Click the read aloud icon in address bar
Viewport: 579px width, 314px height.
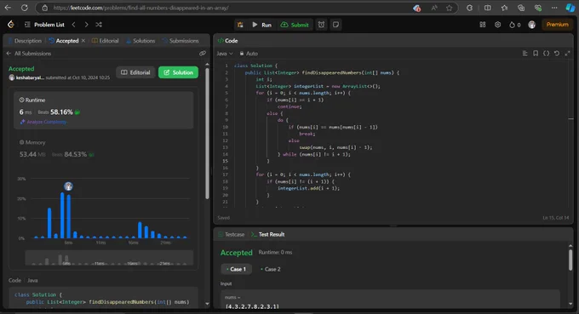click(x=434, y=8)
